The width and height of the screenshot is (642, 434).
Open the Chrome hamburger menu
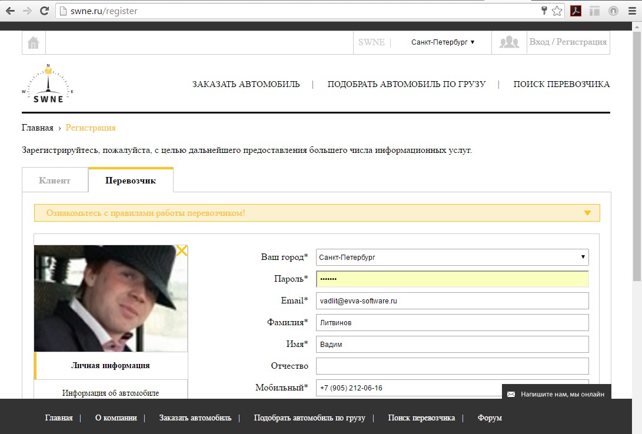632,11
